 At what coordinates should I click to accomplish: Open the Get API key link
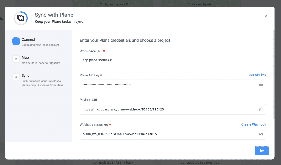257,75
